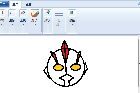Click the blue help icon
The image size is (140, 93).
coord(139,4)
